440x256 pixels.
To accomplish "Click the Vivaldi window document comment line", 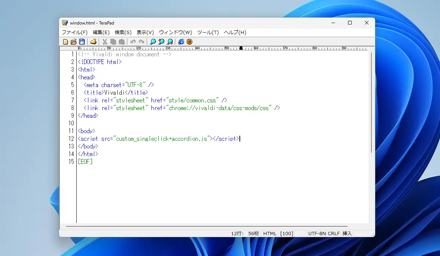I will (125, 54).
